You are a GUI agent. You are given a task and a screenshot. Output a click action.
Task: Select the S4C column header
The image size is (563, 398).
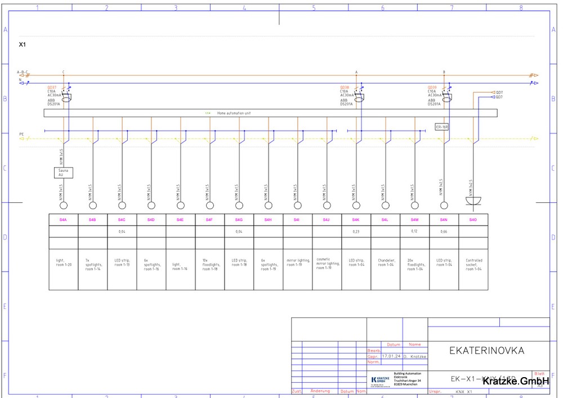point(122,219)
